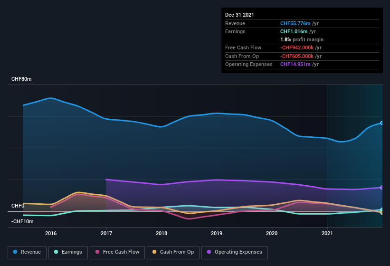Toggle the Earnings series legend button
This screenshot has height=266, width=390.
(68, 252)
